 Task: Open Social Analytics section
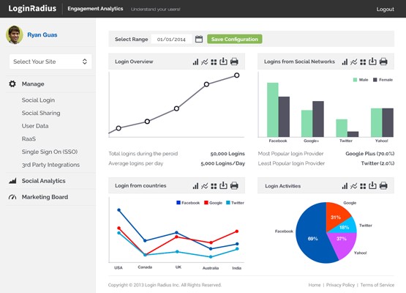[43, 181]
